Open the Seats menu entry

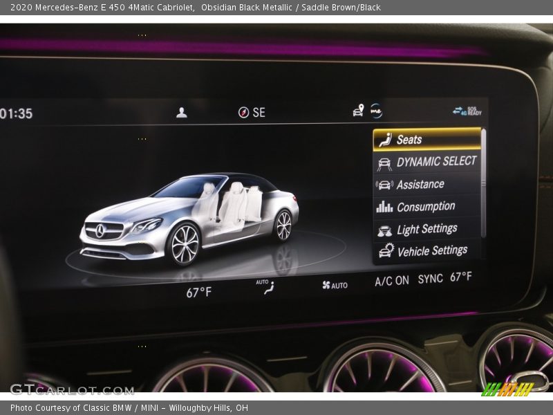pos(427,140)
